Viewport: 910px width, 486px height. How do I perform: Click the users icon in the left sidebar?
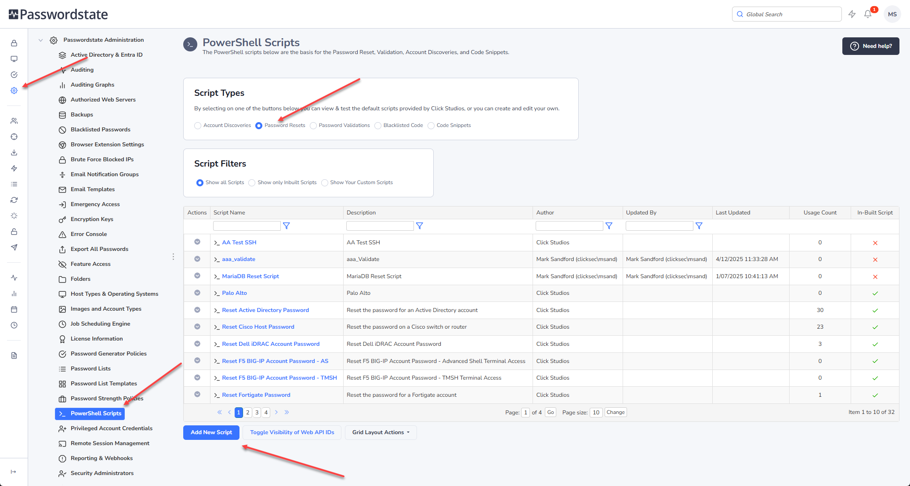tap(14, 121)
